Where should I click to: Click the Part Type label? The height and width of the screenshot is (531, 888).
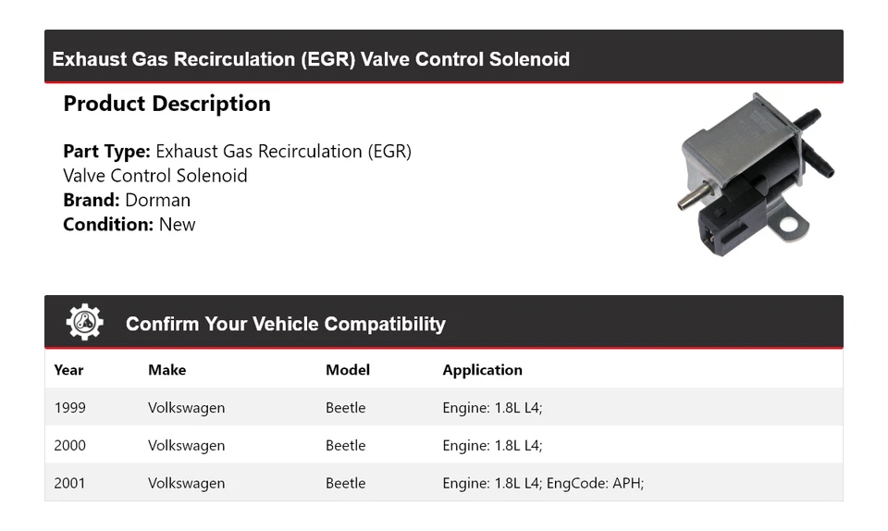[x=106, y=151]
